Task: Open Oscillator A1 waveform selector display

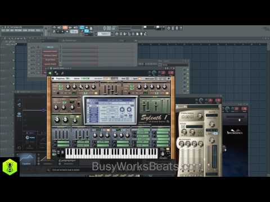Action: click(x=74, y=93)
